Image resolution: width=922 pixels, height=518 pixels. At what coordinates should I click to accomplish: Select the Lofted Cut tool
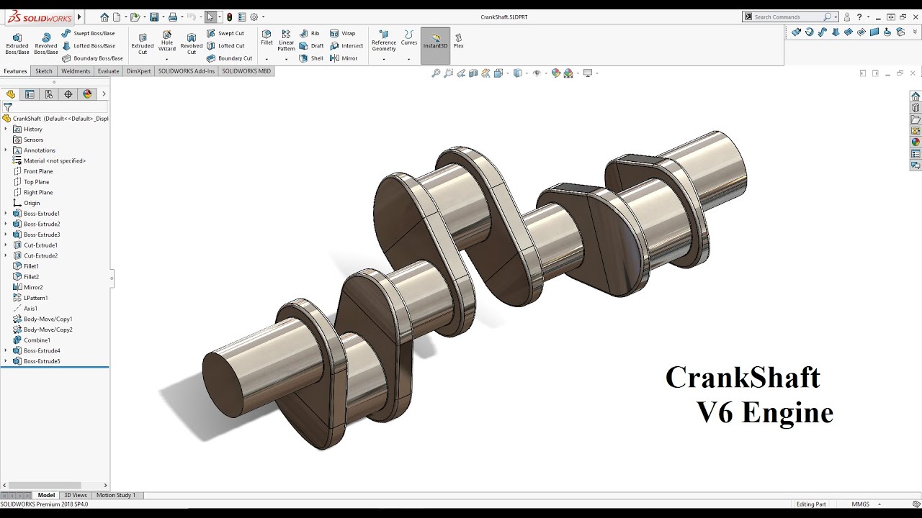pos(225,45)
